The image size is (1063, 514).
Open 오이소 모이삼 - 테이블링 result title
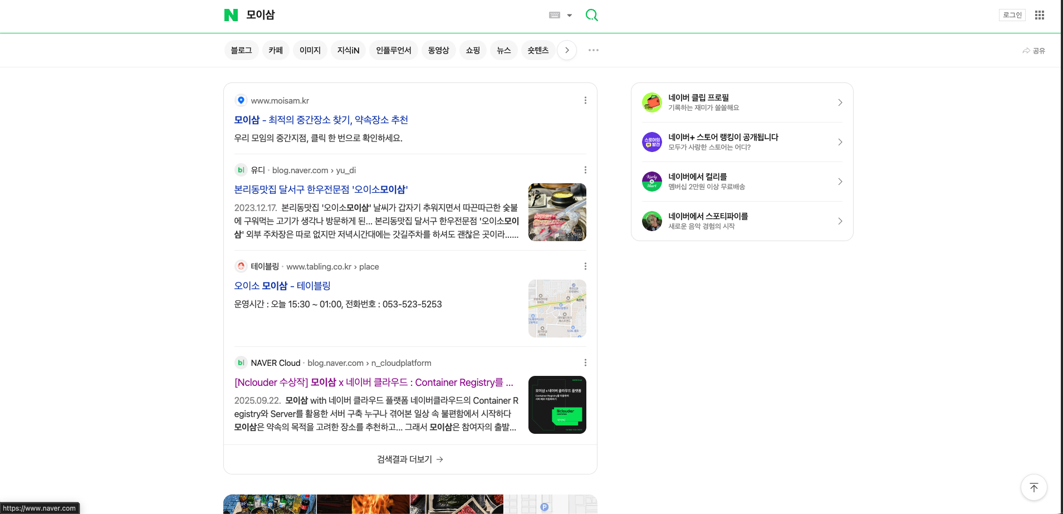click(282, 286)
